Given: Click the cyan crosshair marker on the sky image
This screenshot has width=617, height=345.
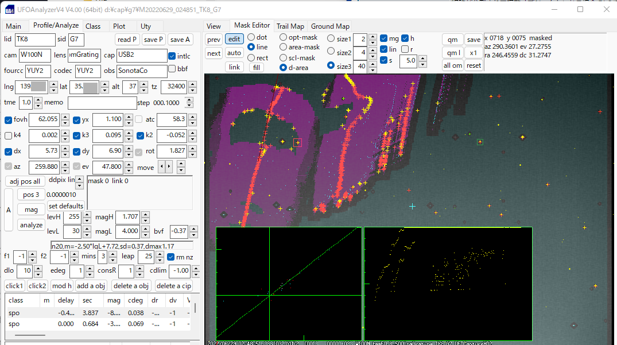Looking at the screenshot, I should pos(412,206).
